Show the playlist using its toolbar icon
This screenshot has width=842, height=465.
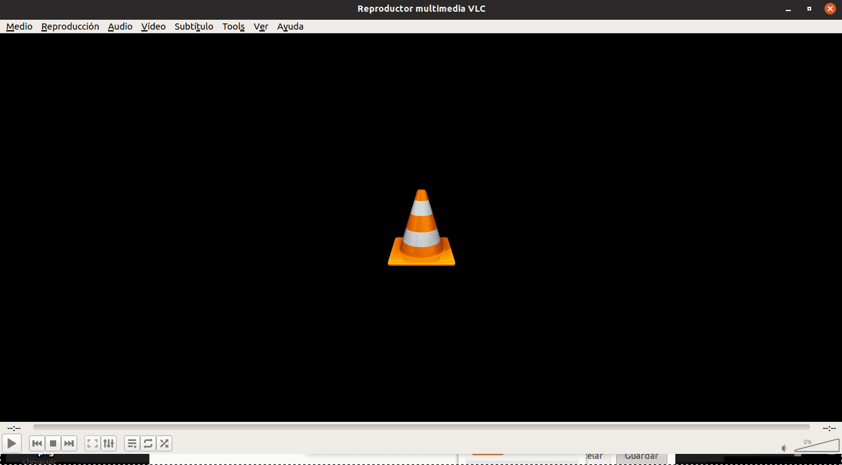pos(132,443)
